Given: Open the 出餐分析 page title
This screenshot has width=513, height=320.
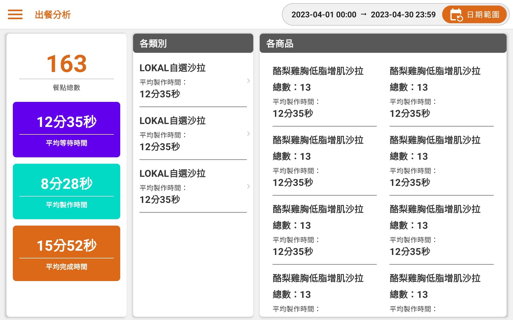Looking at the screenshot, I should click(x=53, y=15).
